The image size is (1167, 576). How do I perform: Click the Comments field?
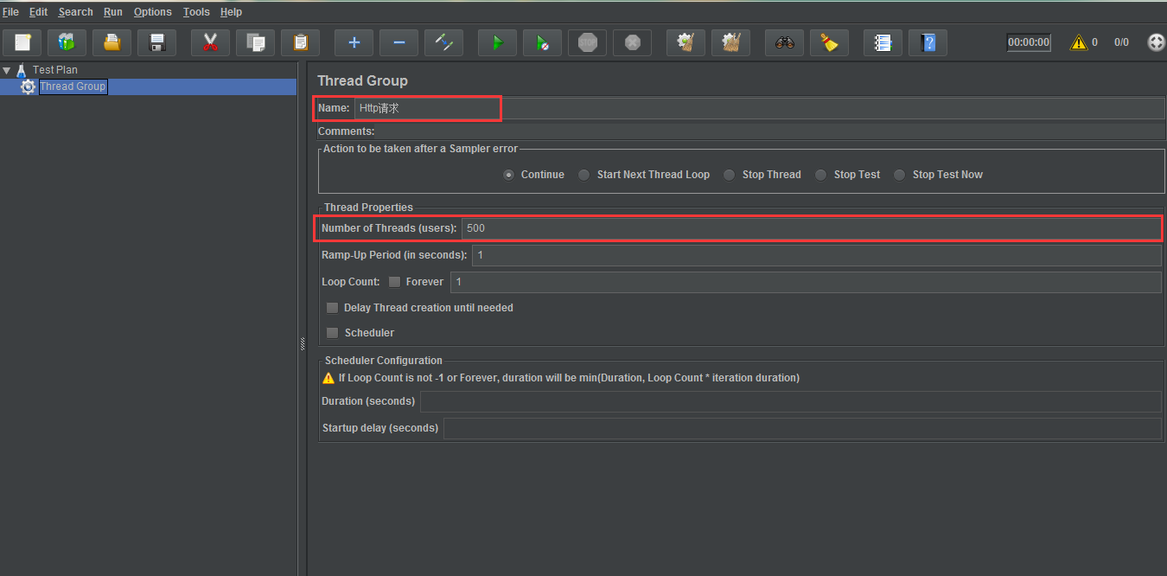coord(771,131)
